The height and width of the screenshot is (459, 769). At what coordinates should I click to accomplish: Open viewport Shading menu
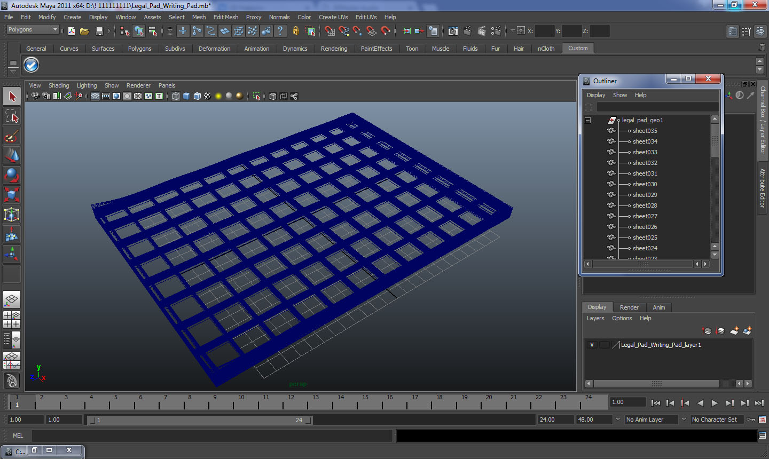tap(59, 85)
